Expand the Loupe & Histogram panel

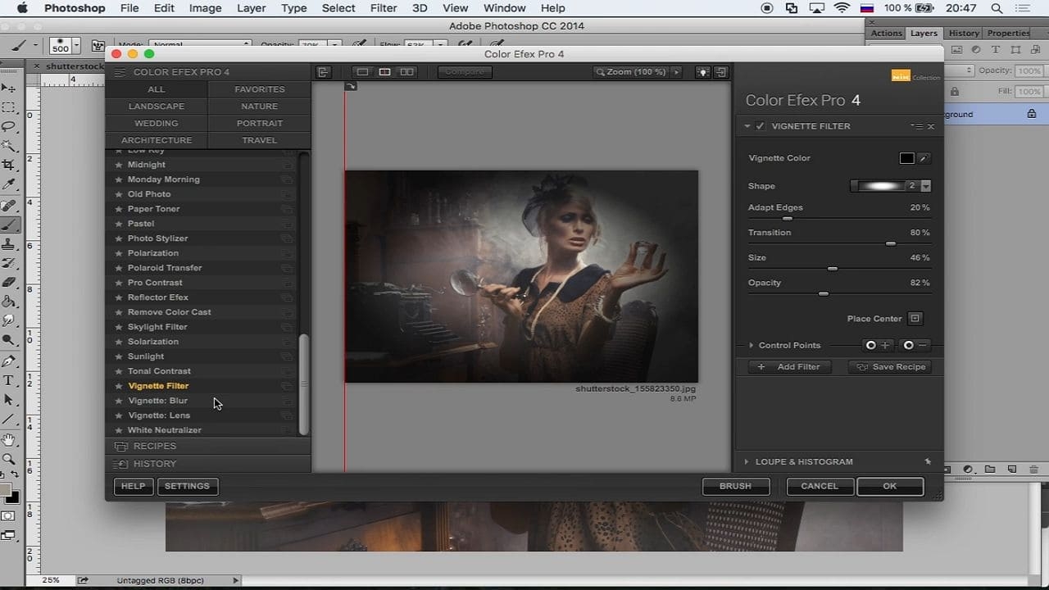pos(747,461)
